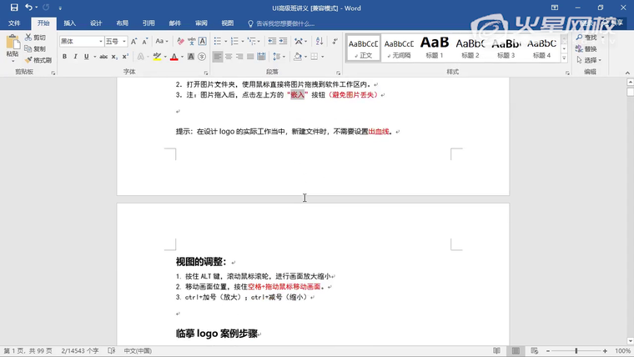Click the zoom slider in status bar
Viewport: 634px width, 357px height.
tap(576, 351)
